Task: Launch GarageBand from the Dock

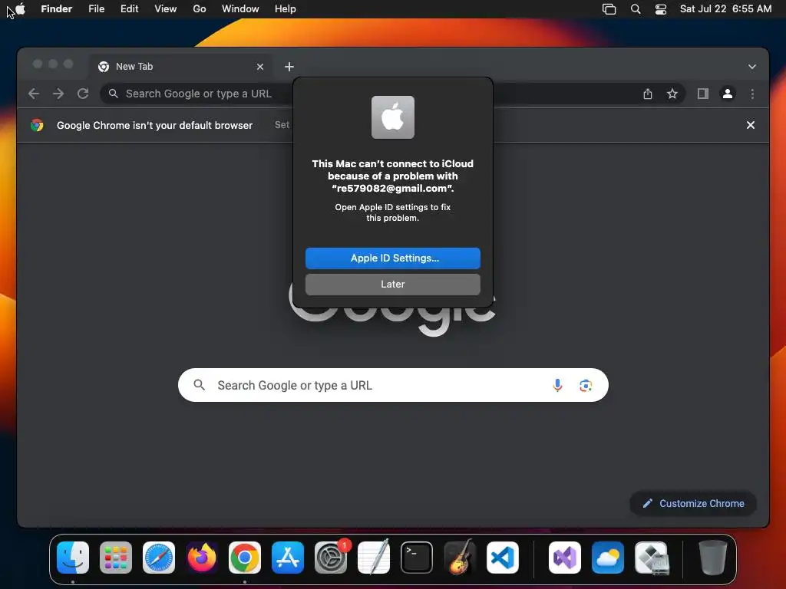Action: pos(460,558)
